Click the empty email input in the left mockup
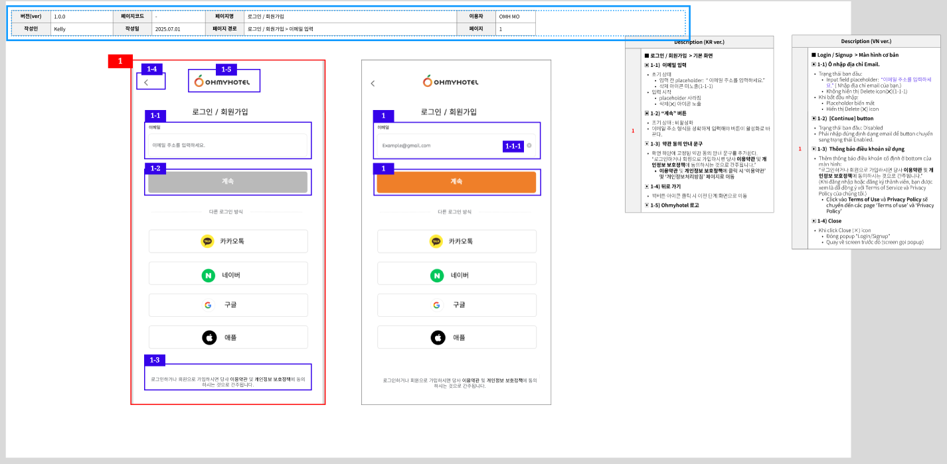Screen dimensions: 947x464 click(228, 145)
